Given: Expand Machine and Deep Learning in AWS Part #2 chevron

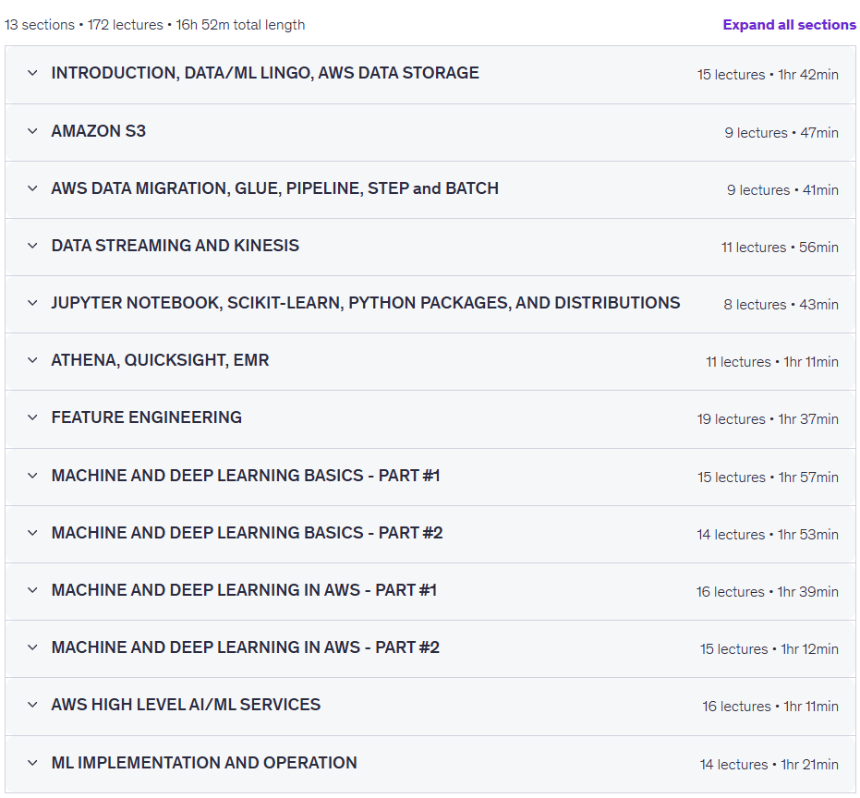Looking at the screenshot, I should tap(32, 647).
